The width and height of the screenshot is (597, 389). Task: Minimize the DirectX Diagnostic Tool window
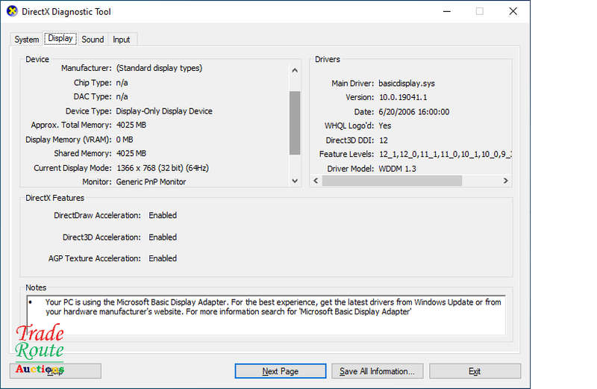(x=447, y=11)
